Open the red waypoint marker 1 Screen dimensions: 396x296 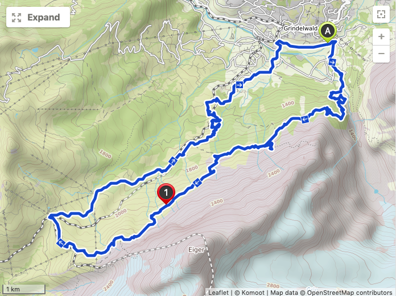(x=166, y=194)
